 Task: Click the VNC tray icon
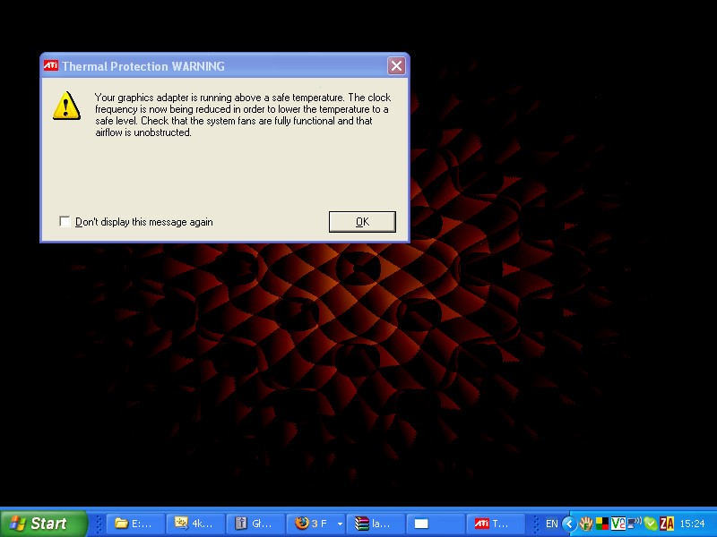point(618,524)
